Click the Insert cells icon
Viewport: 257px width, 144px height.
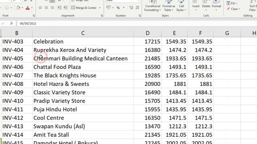195,2
